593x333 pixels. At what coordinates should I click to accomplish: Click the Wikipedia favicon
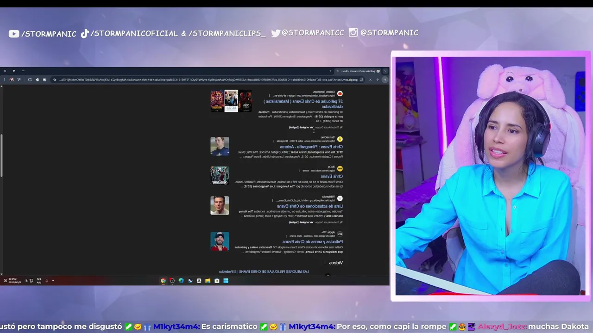[340, 198]
